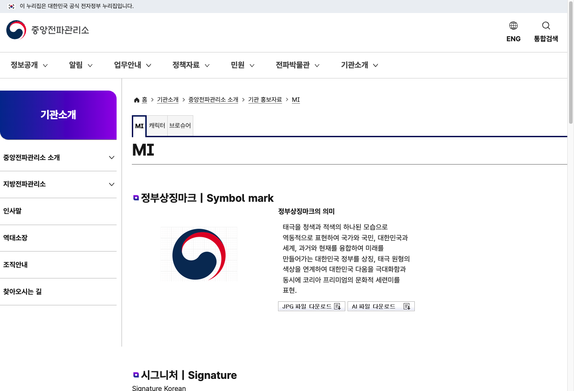Viewport: 574px width, 391px height.
Task: Click the 정부상징마크의 의미 subheading
Action: pyautogui.click(x=306, y=211)
